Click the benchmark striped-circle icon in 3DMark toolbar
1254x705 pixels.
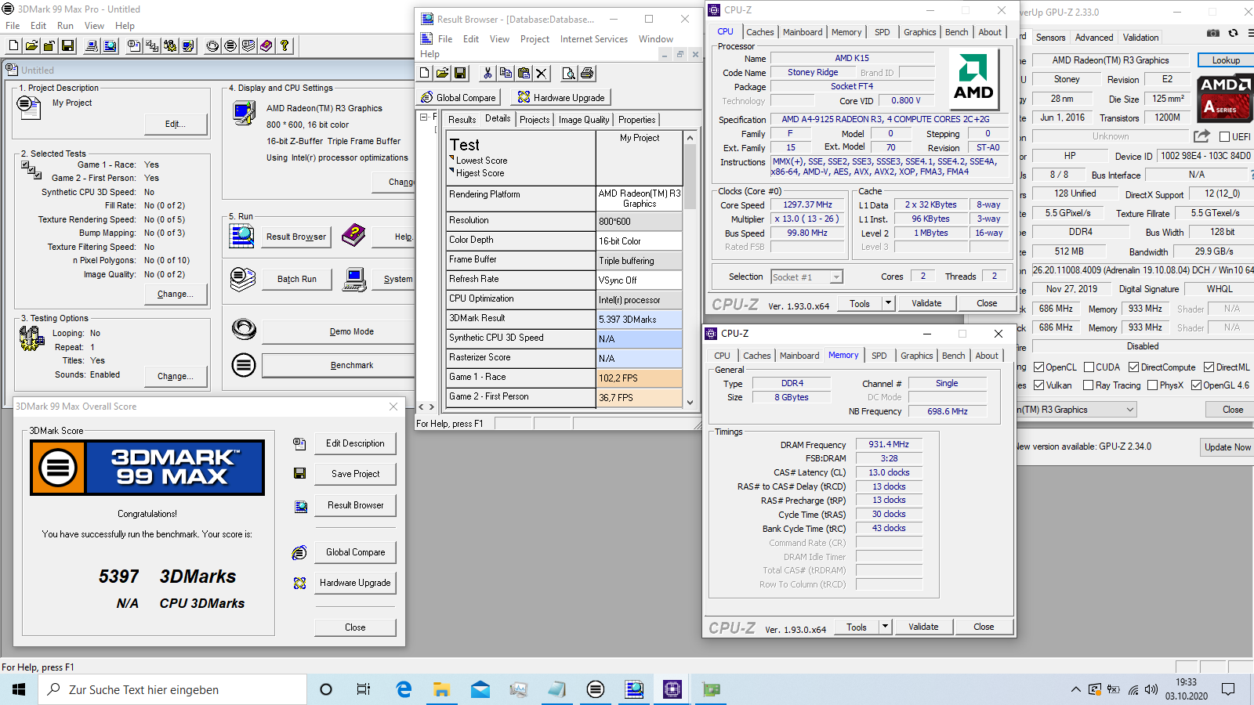coord(230,46)
